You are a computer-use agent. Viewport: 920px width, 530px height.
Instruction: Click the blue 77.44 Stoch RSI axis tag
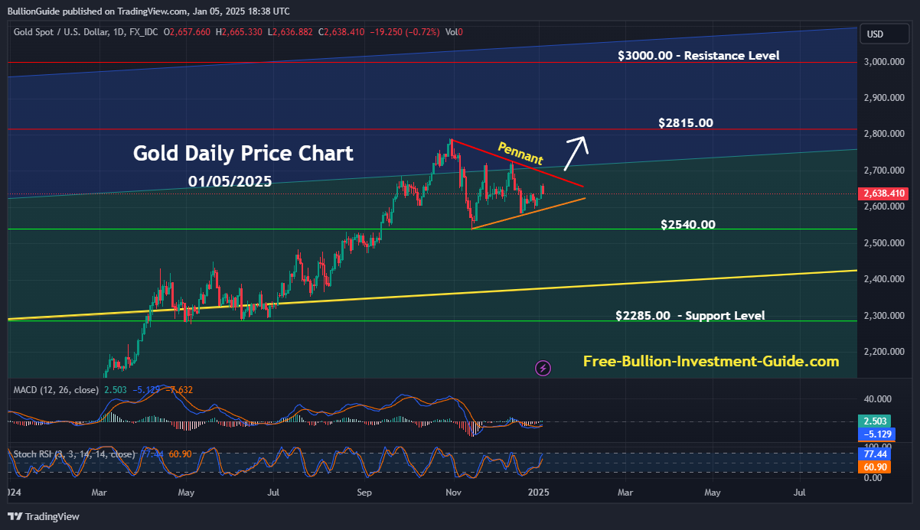[x=876, y=454]
